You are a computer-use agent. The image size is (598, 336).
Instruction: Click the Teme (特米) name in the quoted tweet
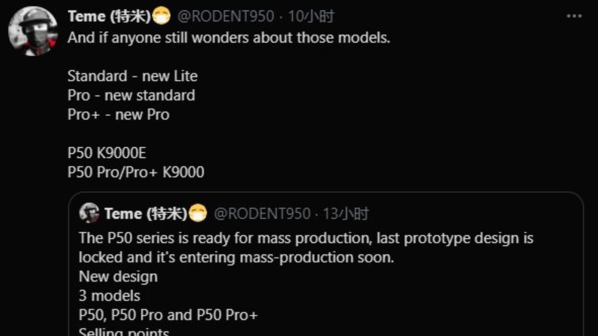[x=145, y=214]
